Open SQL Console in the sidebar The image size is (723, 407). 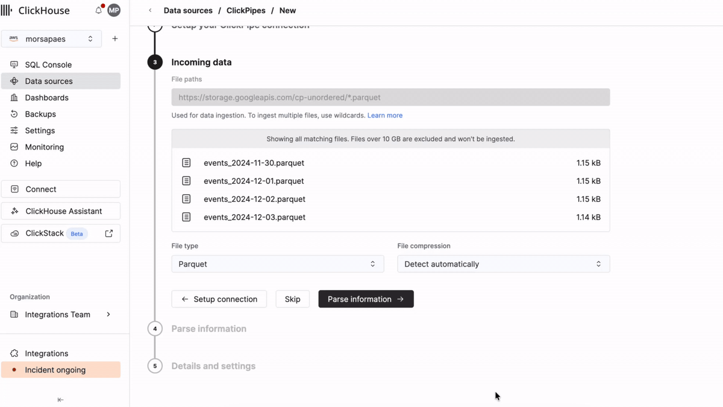tap(48, 65)
